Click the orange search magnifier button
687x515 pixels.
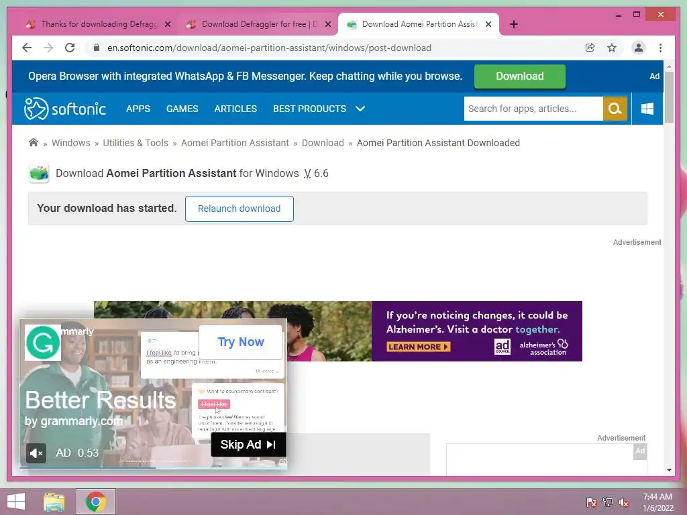[615, 109]
